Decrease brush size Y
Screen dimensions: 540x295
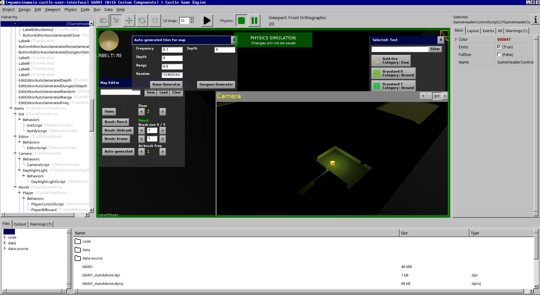tap(142, 139)
